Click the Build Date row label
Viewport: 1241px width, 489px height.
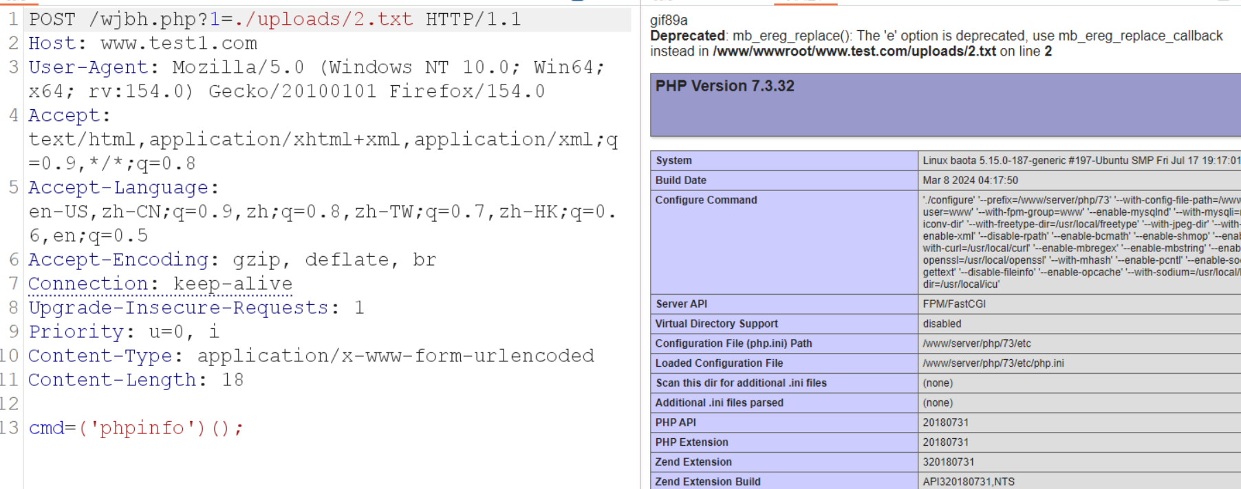pos(680,181)
